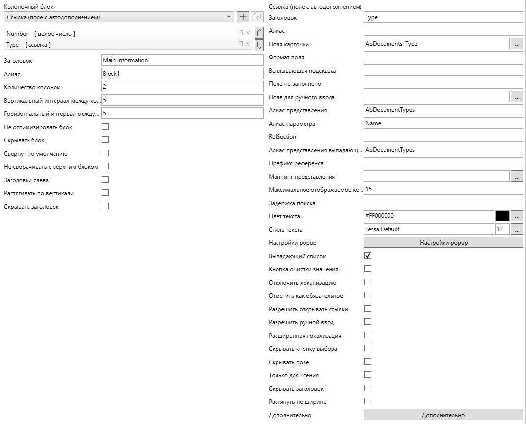Select the Number [целое число] list item
The height and width of the screenshot is (424, 526).
(118, 33)
